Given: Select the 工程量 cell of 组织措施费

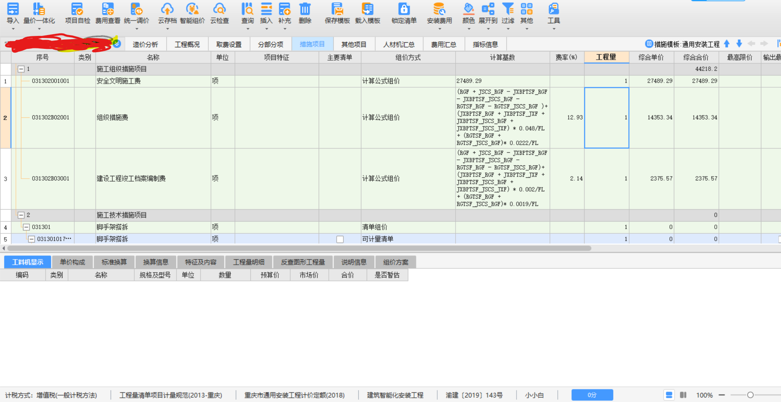Looking at the screenshot, I should coord(607,118).
